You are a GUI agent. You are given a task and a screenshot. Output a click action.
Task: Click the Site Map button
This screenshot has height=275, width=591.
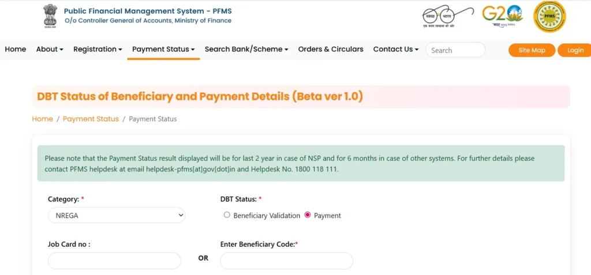pyautogui.click(x=532, y=50)
